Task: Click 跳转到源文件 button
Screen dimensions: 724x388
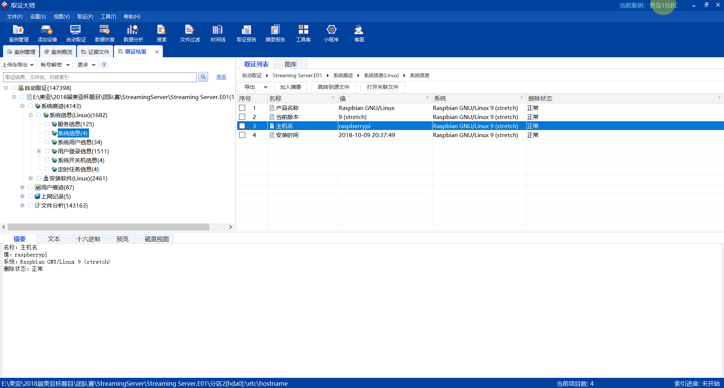Action: (333, 87)
